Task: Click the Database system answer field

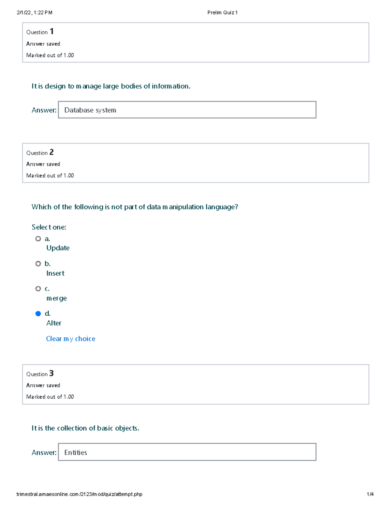Action: click(187, 110)
